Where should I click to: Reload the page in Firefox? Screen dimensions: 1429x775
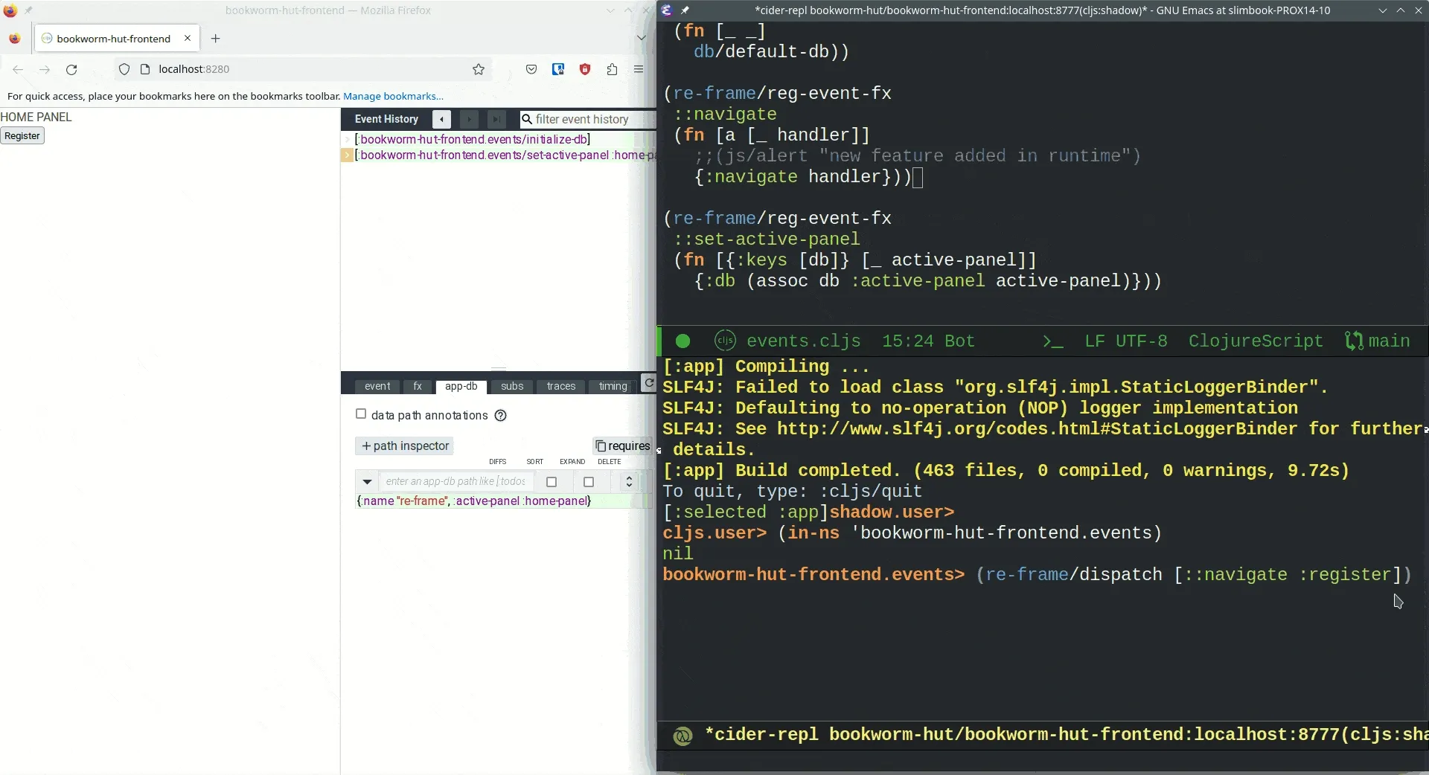[71, 69]
